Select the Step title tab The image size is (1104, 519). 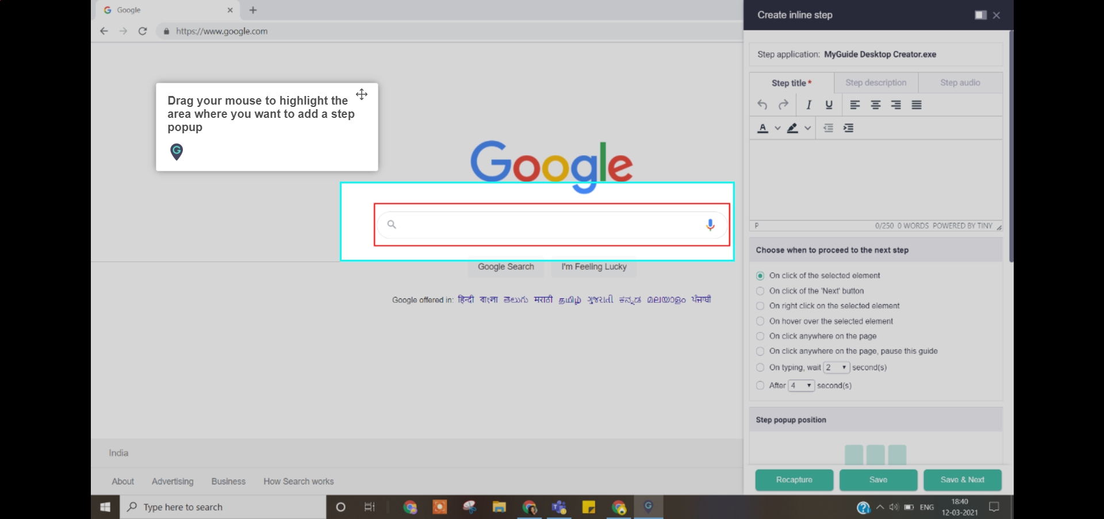click(x=792, y=83)
